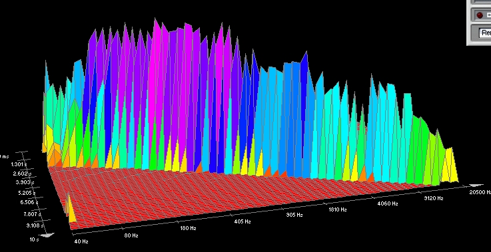Click the "905 Hz" frequency axis label
Viewport: 491px width, 252px height.
click(294, 215)
